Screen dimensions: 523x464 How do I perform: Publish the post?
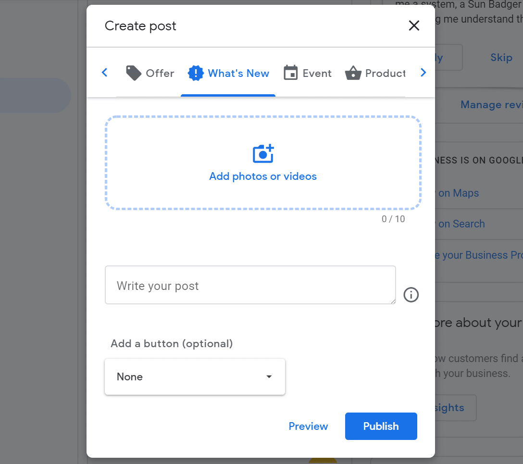(381, 426)
